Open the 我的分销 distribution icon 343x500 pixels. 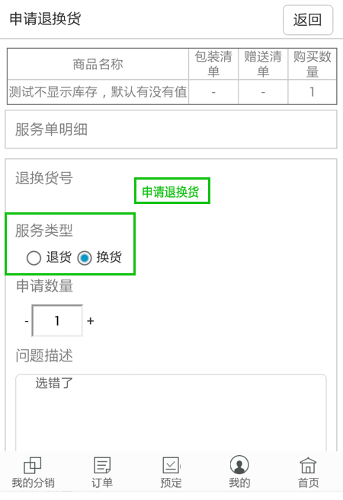(x=33, y=466)
